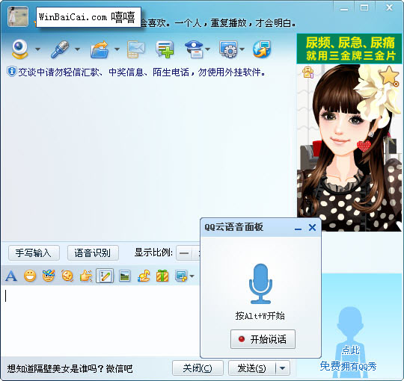Open the remote desktop globe icon
Image resolution: width=404 pixels, height=381 pixels.
(x=262, y=49)
